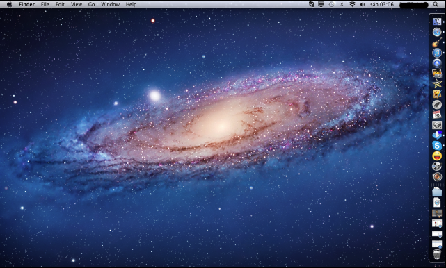Open the Go menu
The height and width of the screenshot is (268, 446).
[92, 4]
